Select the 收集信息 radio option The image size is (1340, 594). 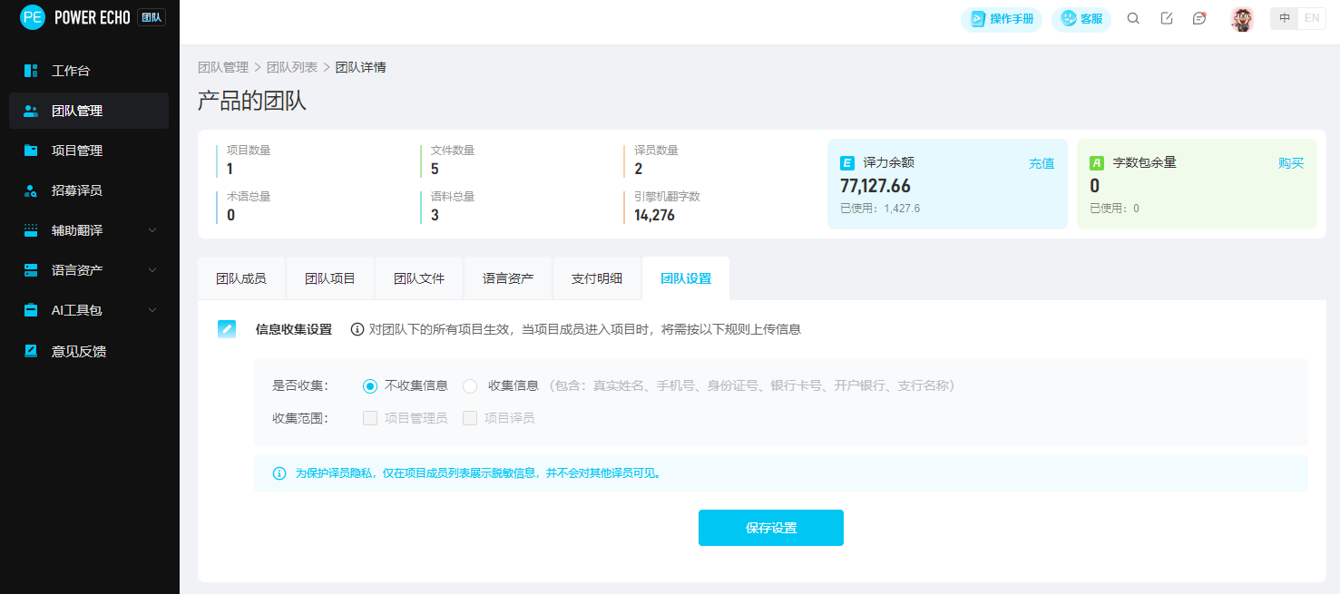click(x=470, y=385)
